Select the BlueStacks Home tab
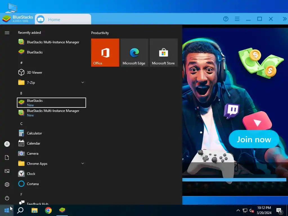Image resolution: width=288 pixels, height=216 pixels. point(63,19)
